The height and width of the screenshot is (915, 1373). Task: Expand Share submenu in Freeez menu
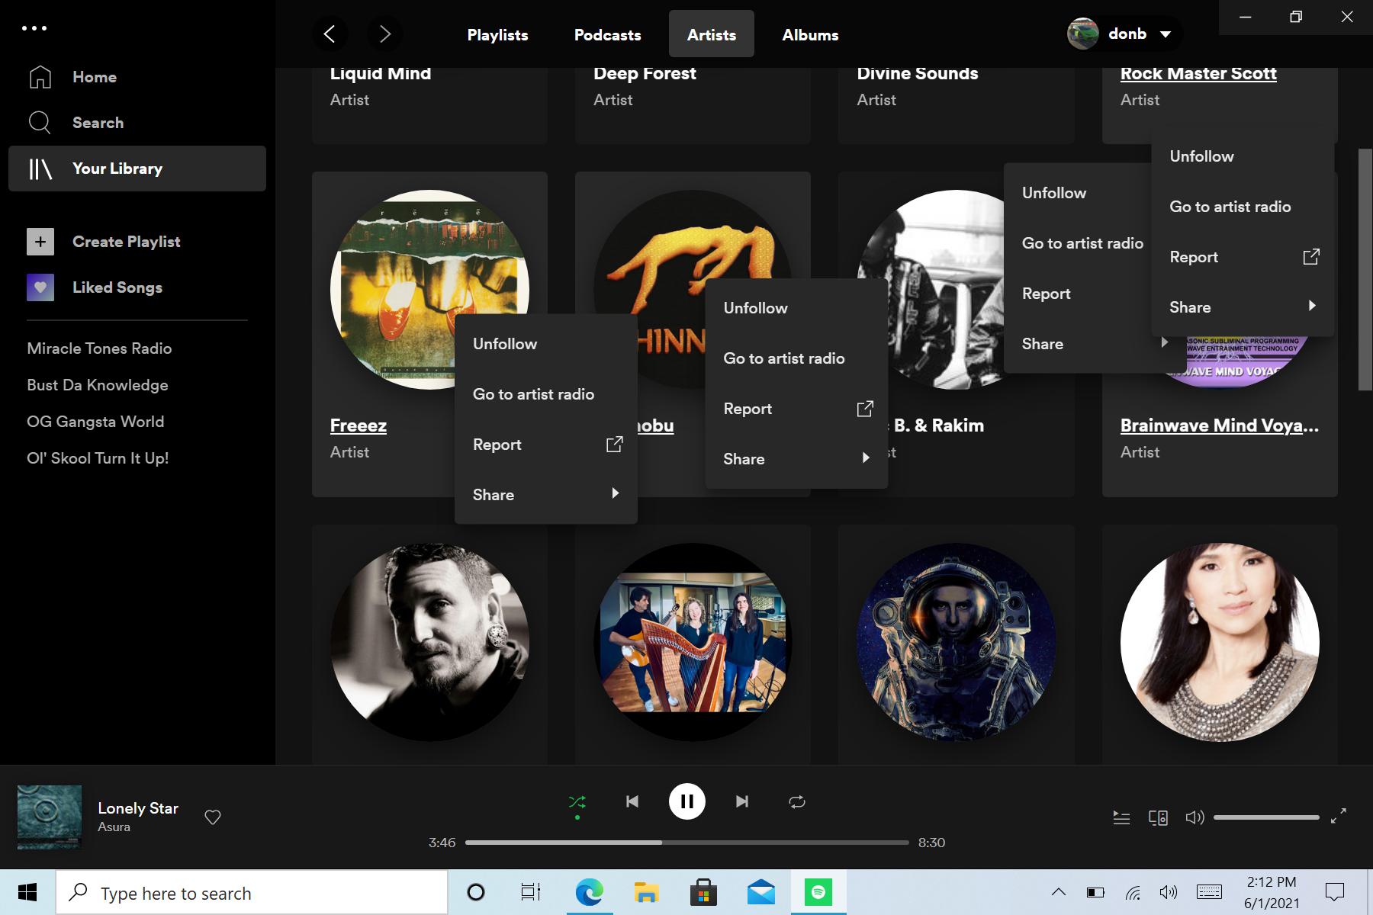tap(546, 495)
